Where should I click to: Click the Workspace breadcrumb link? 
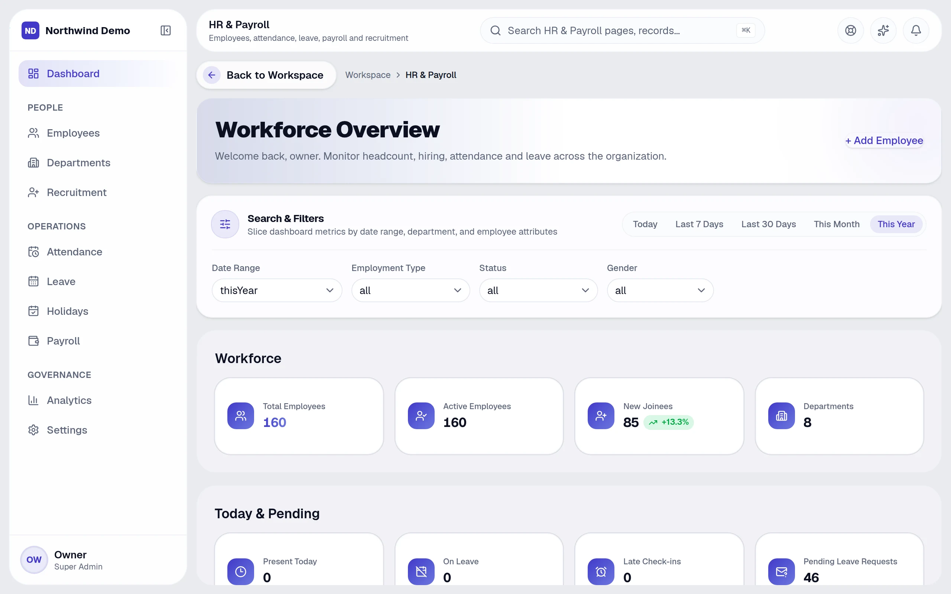pos(367,75)
